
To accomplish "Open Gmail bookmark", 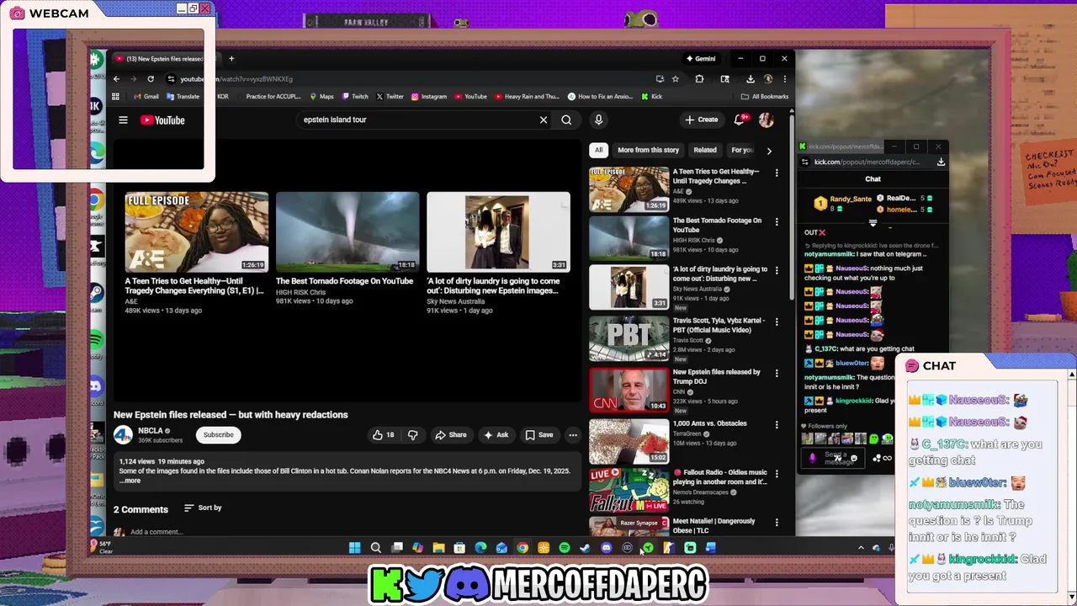I will pyautogui.click(x=146, y=97).
